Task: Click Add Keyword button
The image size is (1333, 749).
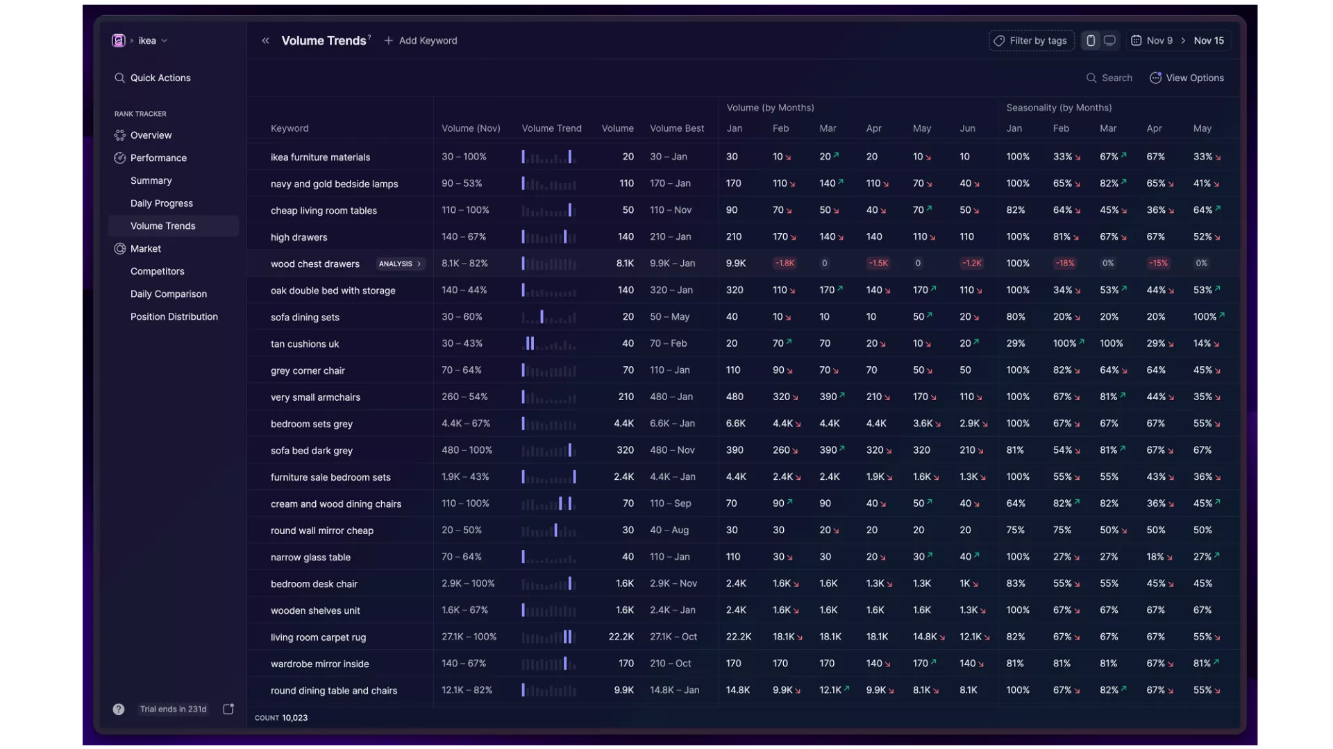Action: (x=421, y=41)
